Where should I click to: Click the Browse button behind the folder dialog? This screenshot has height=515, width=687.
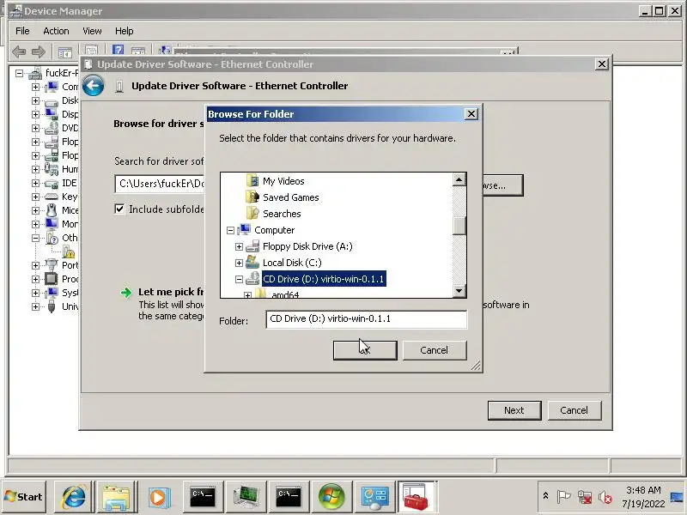point(502,185)
